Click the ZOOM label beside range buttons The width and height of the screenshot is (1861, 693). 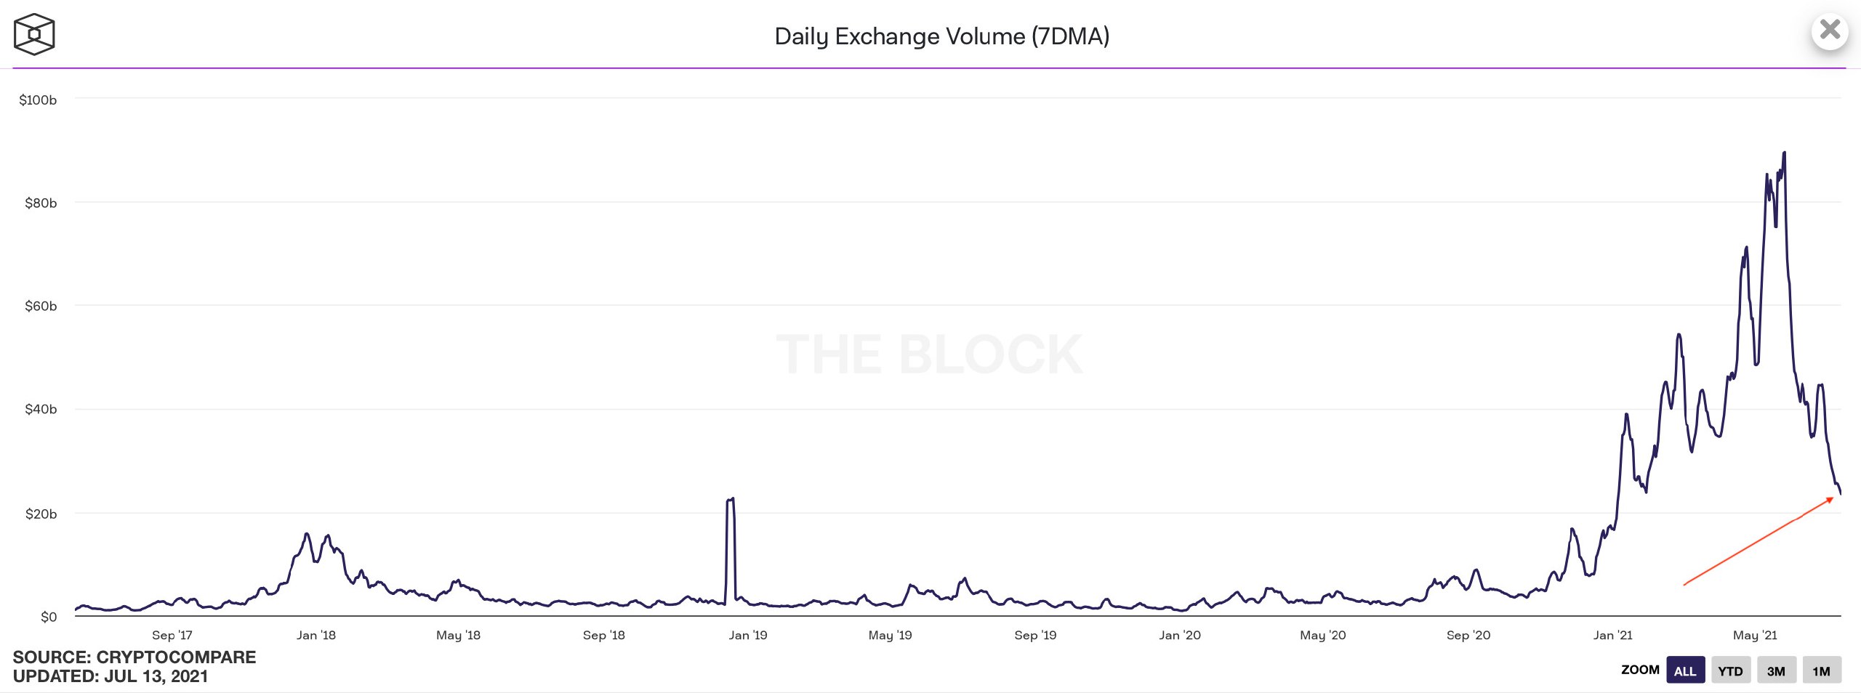pyautogui.click(x=1640, y=670)
